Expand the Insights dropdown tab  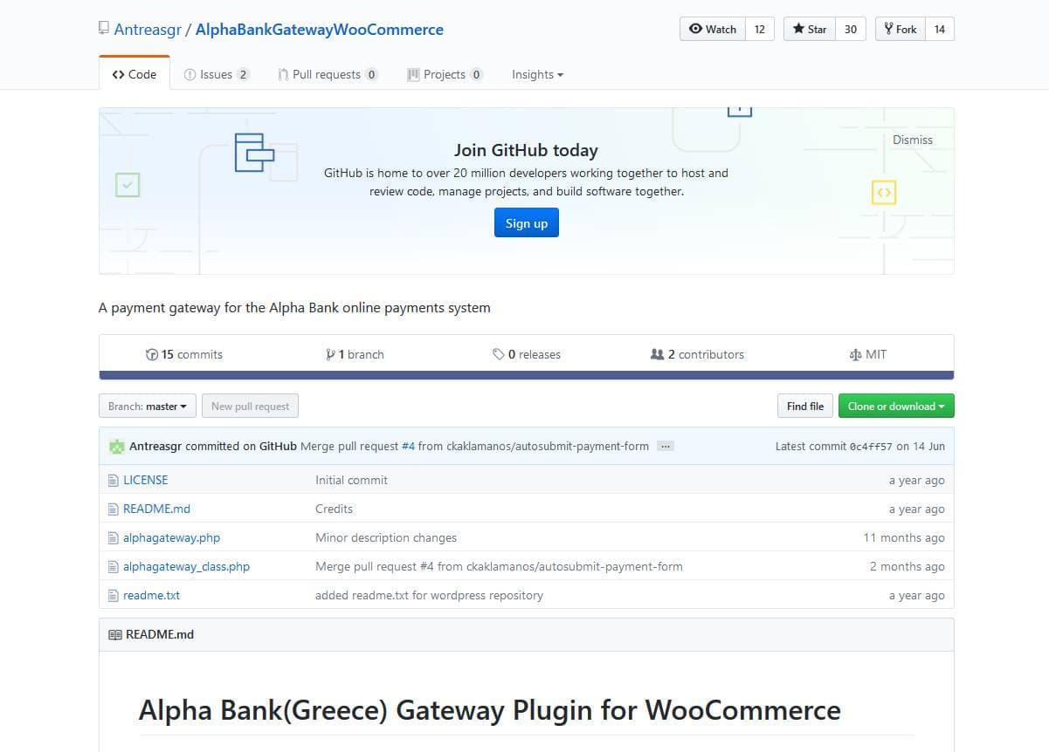537,74
